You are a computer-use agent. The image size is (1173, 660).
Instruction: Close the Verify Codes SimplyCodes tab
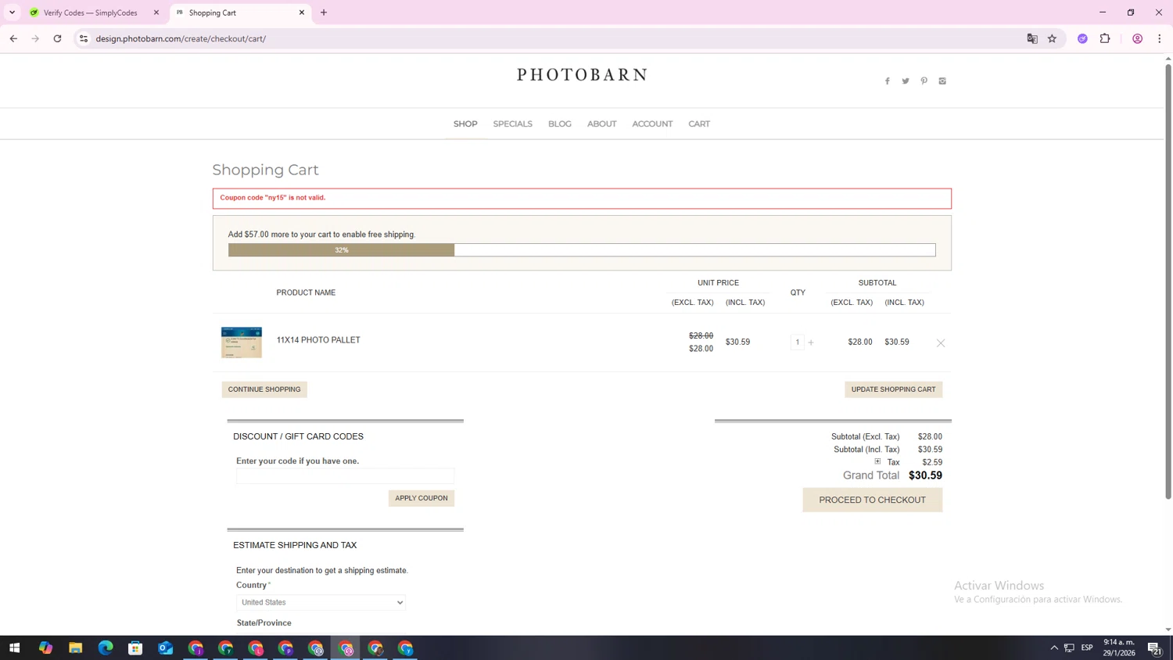click(156, 13)
